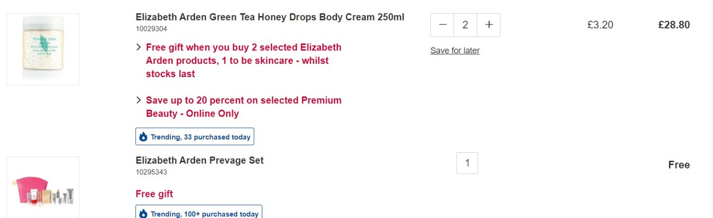The width and height of the screenshot is (713, 218).
Task: Click the Trending, 100+ purchased today badge
Action: 199,212
